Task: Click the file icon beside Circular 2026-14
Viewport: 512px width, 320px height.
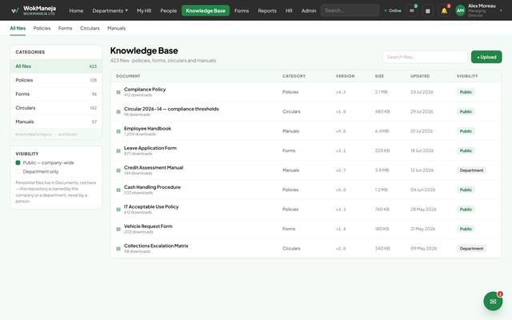Action: [x=118, y=112]
